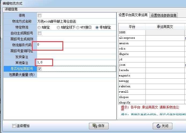Select the rakuten platform row
The height and width of the screenshot is (133, 186).
click(x=132, y=86)
